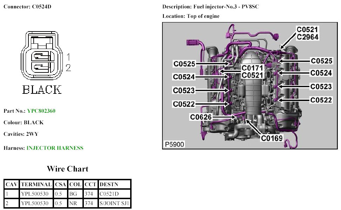Select the cavity 1 CCT 374 cell
This screenshot has height=210, width=341.
[91, 194]
